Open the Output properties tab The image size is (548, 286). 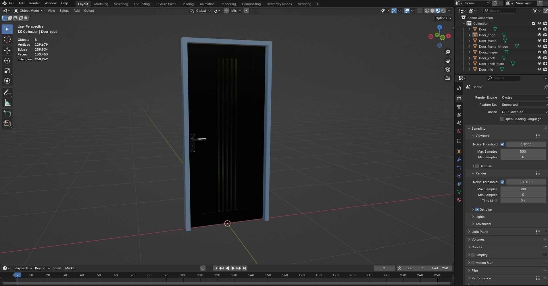(459, 107)
